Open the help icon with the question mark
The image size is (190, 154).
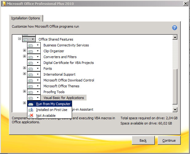175,28
